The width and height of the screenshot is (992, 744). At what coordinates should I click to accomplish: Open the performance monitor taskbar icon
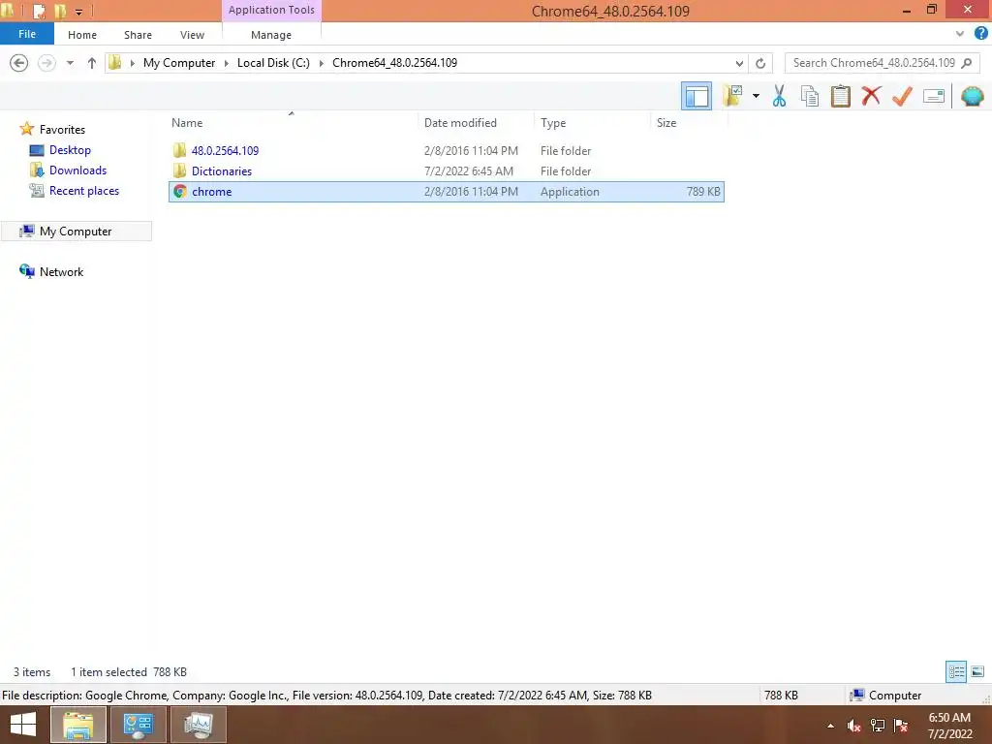click(x=199, y=725)
